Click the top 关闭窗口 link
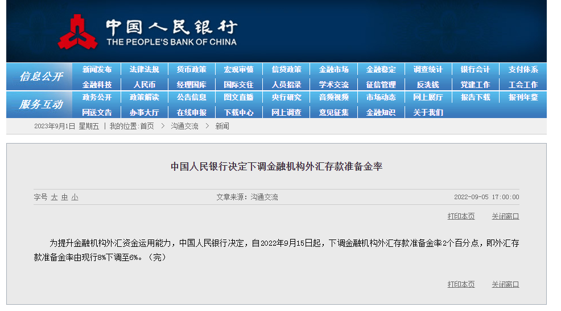Screen dimensions: 561x311 tap(505, 216)
